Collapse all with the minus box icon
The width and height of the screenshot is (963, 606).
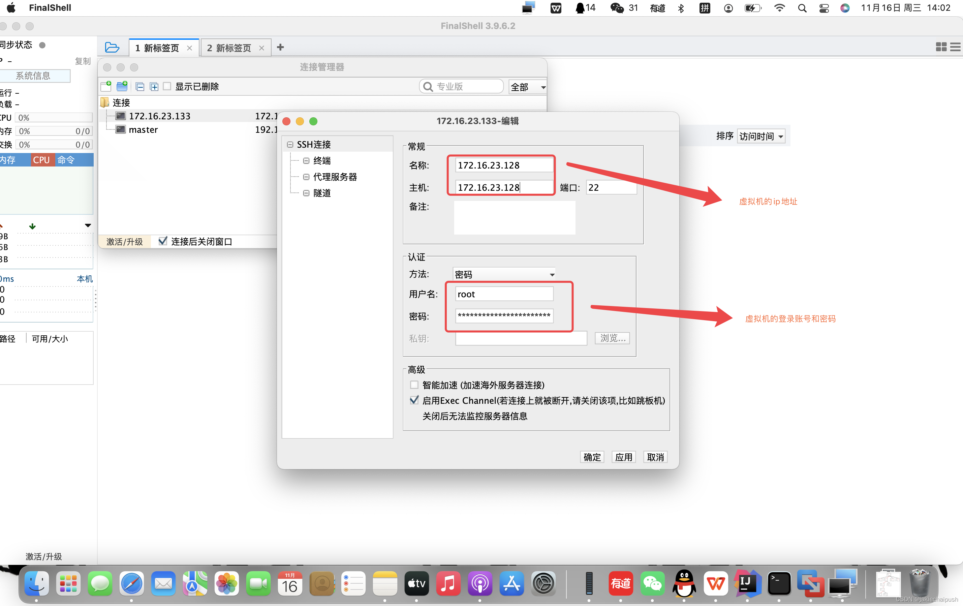click(140, 86)
